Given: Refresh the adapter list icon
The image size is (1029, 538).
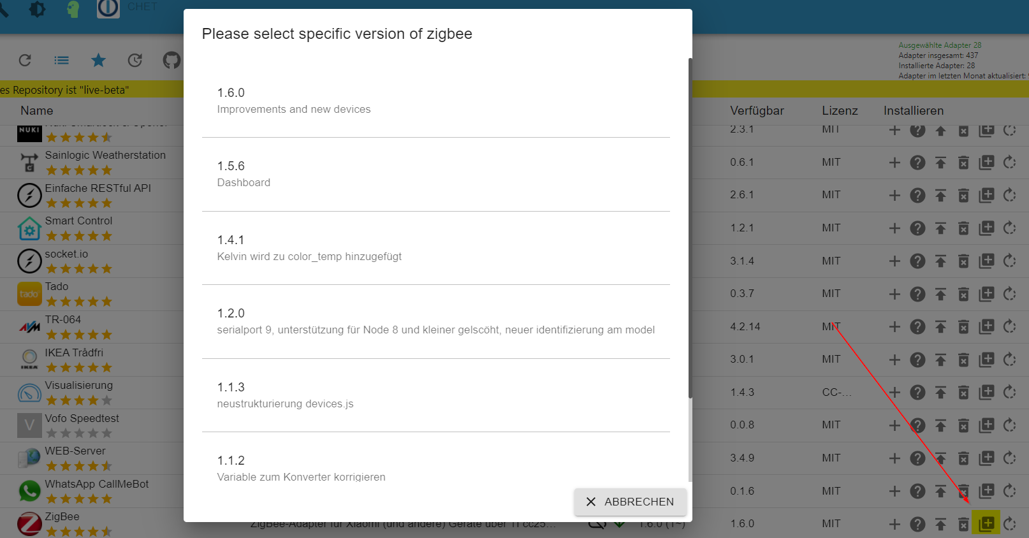Looking at the screenshot, I should [x=25, y=60].
